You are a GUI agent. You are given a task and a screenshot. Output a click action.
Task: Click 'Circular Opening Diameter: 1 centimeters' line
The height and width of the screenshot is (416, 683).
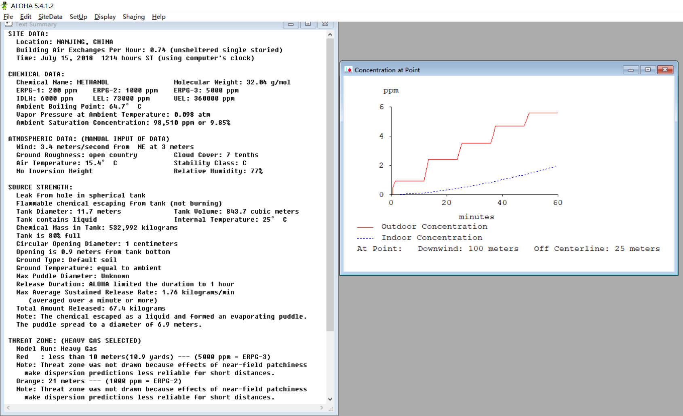coord(97,244)
